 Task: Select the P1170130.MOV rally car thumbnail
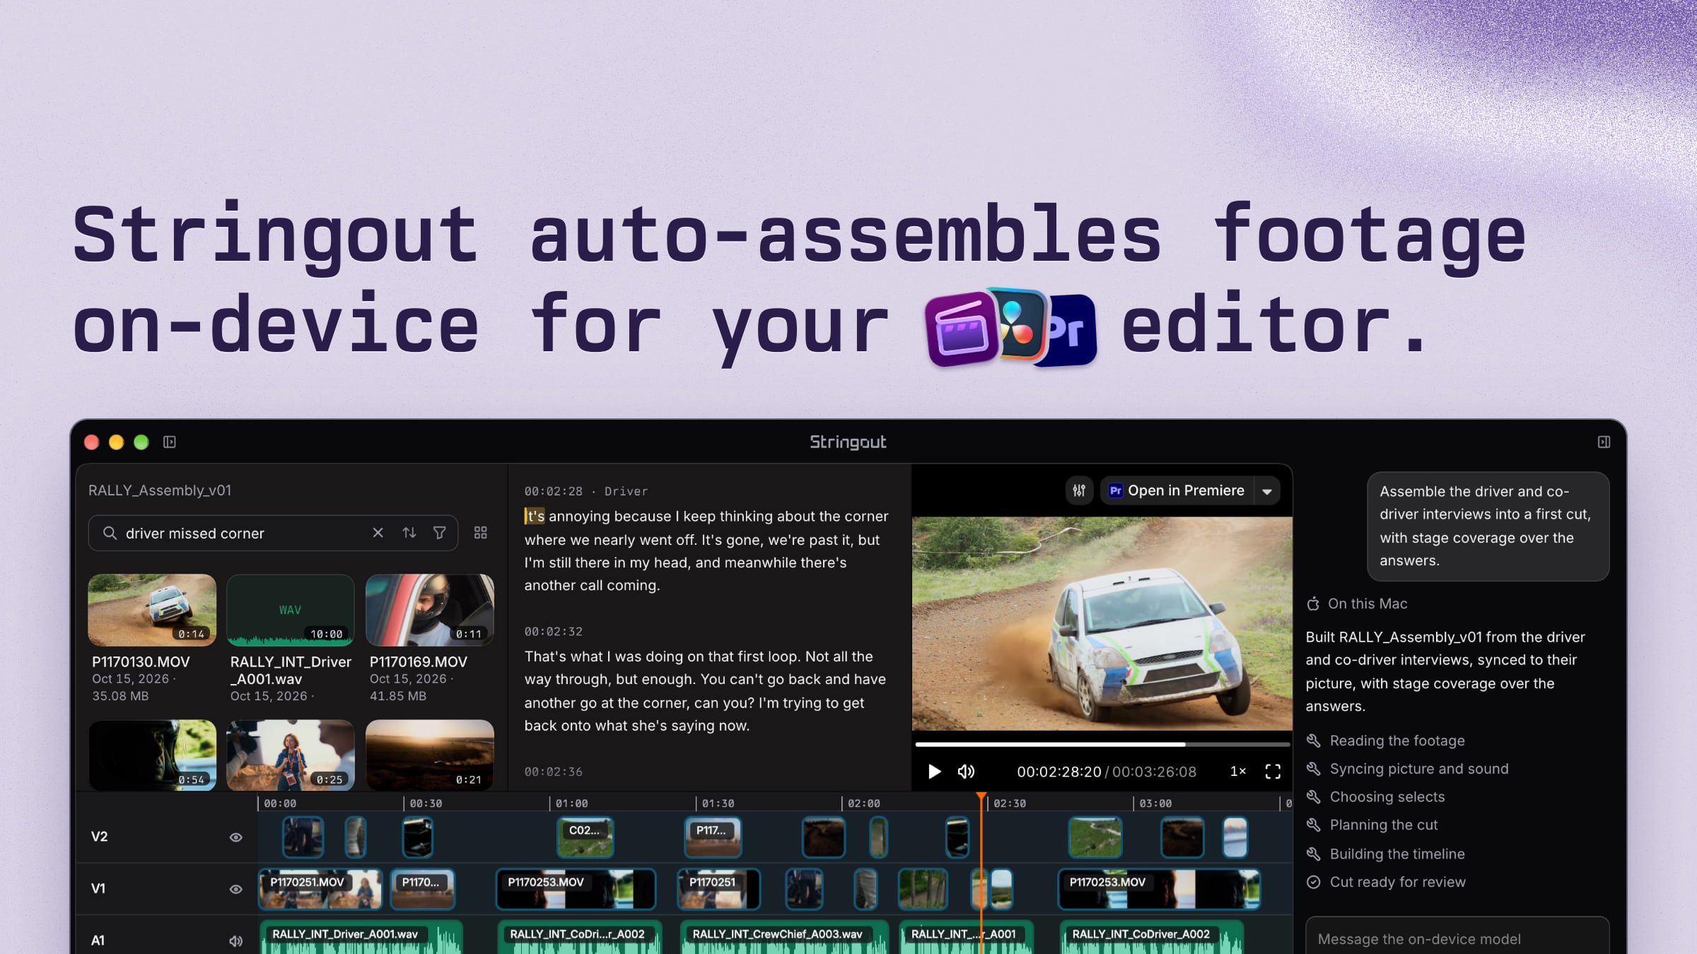click(152, 610)
